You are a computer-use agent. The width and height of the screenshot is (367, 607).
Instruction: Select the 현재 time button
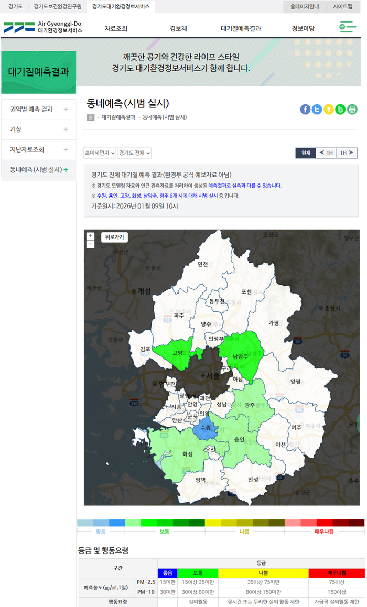pos(305,153)
